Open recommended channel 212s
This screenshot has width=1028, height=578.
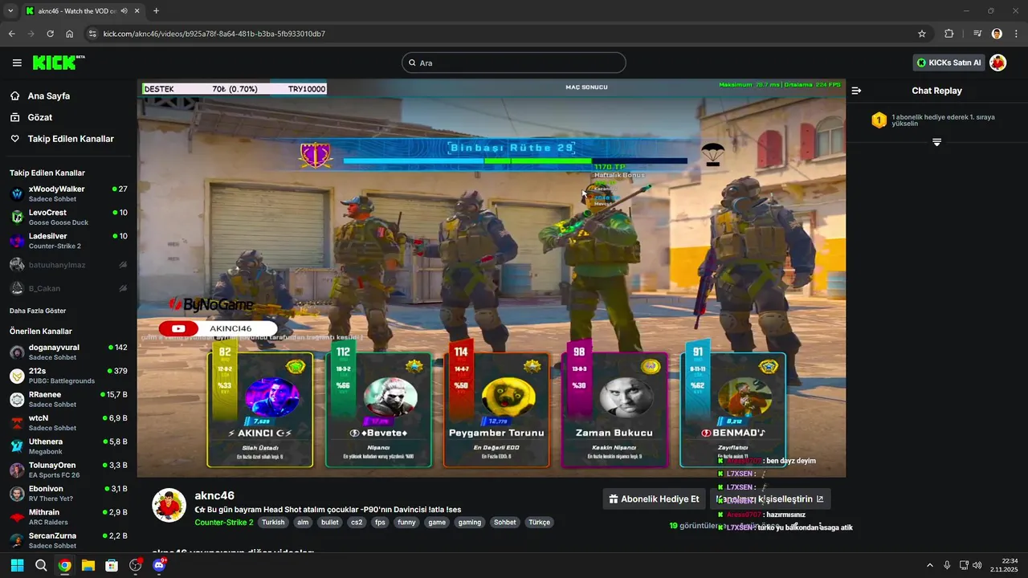point(68,376)
